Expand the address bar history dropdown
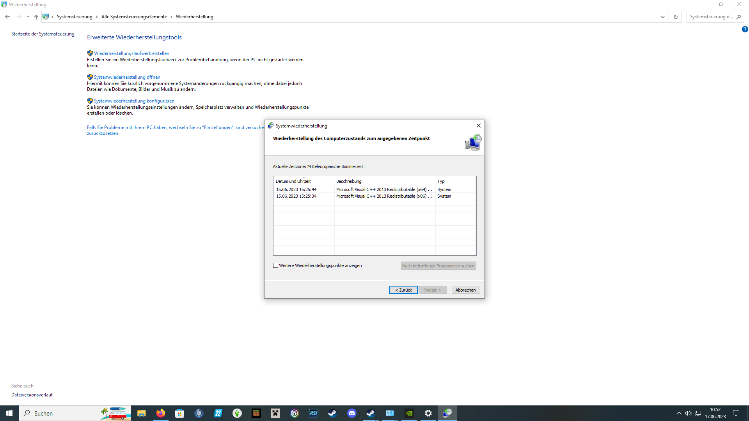 coord(662,17)
